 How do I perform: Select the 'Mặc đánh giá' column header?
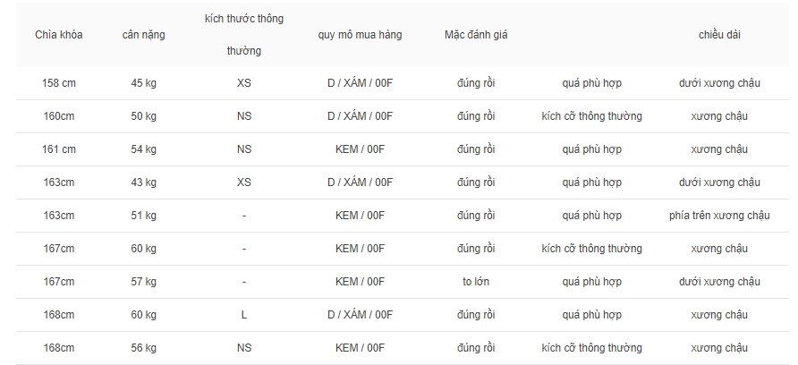point(476,35)
